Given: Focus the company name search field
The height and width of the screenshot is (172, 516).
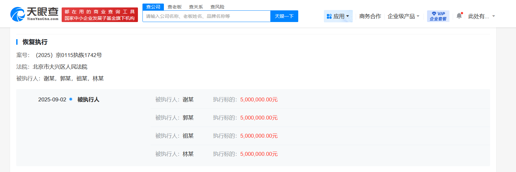Looking at the screenshot, I should 206,16.
